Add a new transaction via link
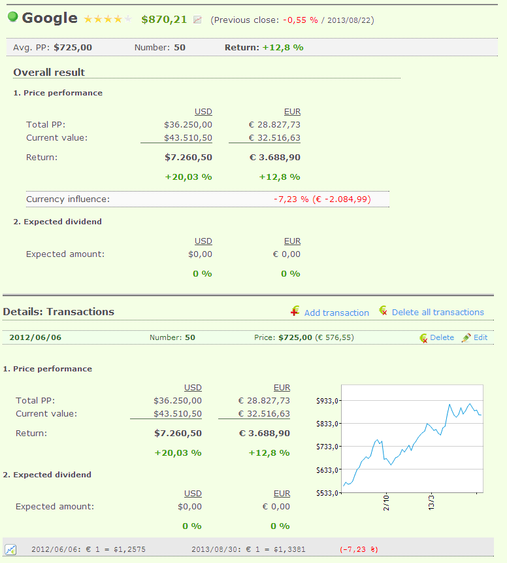The width and height of the screenshot is (507, 563). (336, 313)
